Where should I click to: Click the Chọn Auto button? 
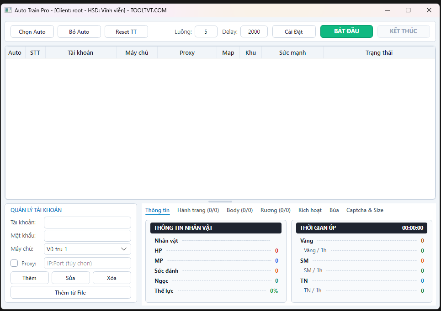32,32
